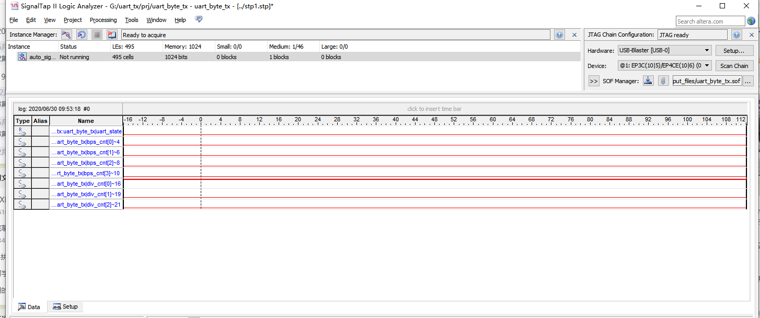Run the SignalTap analysis with the magnifier icon

tap(66, 34)
